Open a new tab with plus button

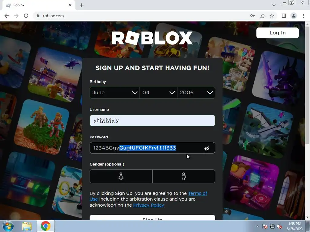click(x=82, y=5)
